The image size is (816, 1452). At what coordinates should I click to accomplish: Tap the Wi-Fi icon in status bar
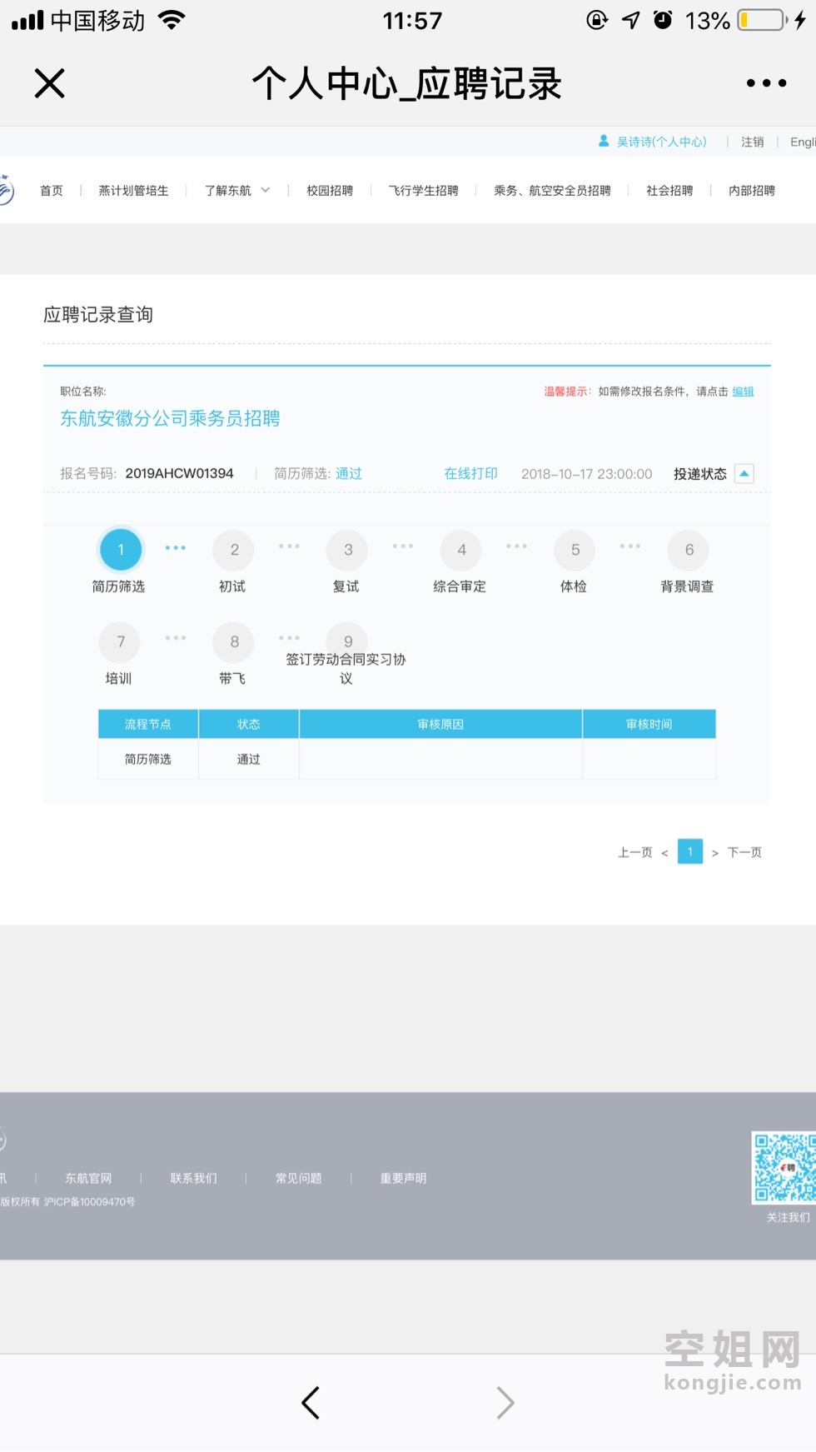point(172,20)
